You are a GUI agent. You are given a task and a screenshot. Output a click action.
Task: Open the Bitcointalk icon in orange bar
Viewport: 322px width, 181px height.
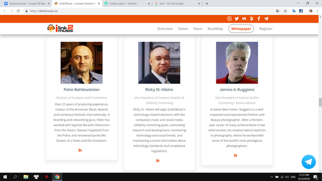[x=252, y=19]
